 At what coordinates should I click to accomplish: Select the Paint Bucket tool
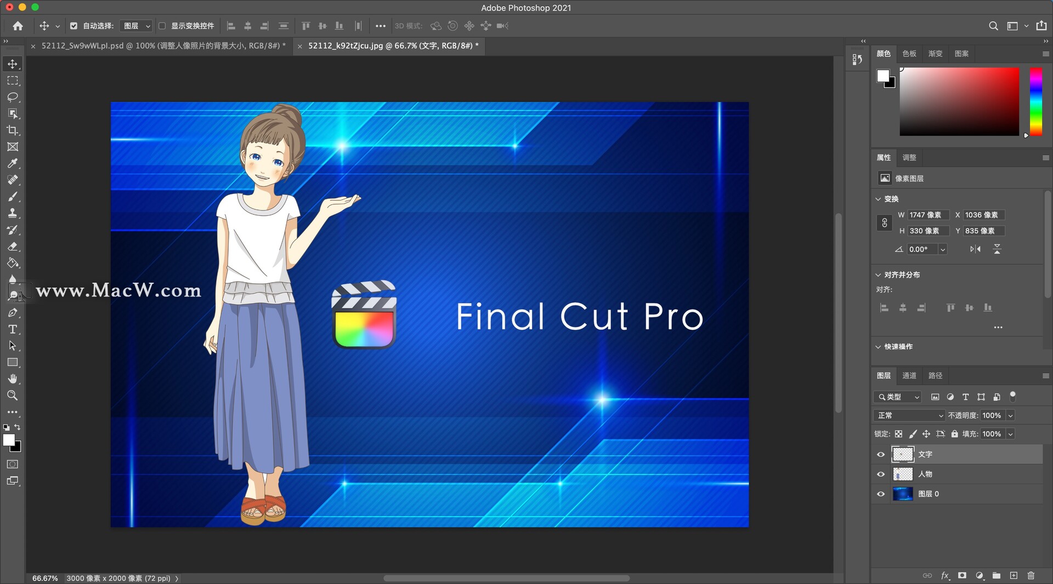click(13, 263)
